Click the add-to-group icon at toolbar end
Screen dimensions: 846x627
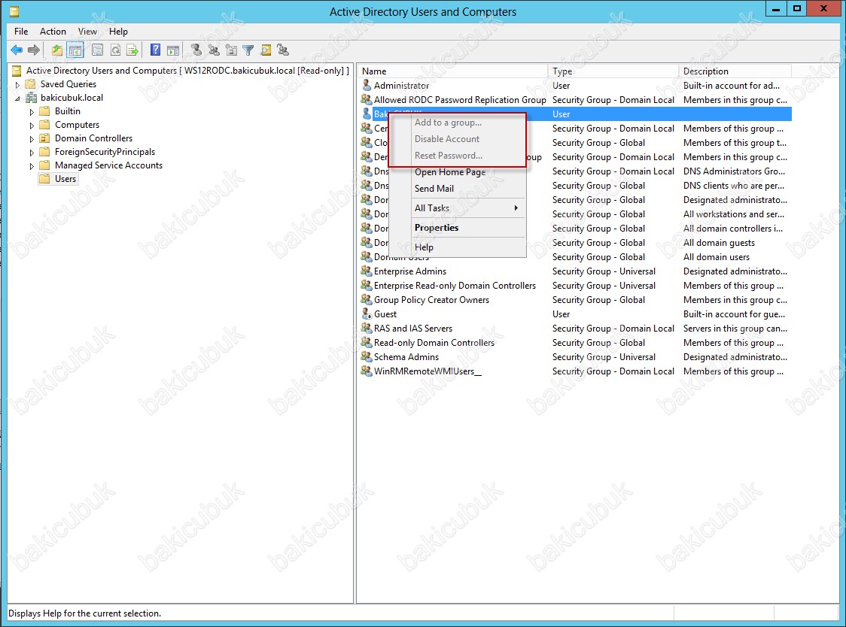pyautogui.click(x=283, y=50)
